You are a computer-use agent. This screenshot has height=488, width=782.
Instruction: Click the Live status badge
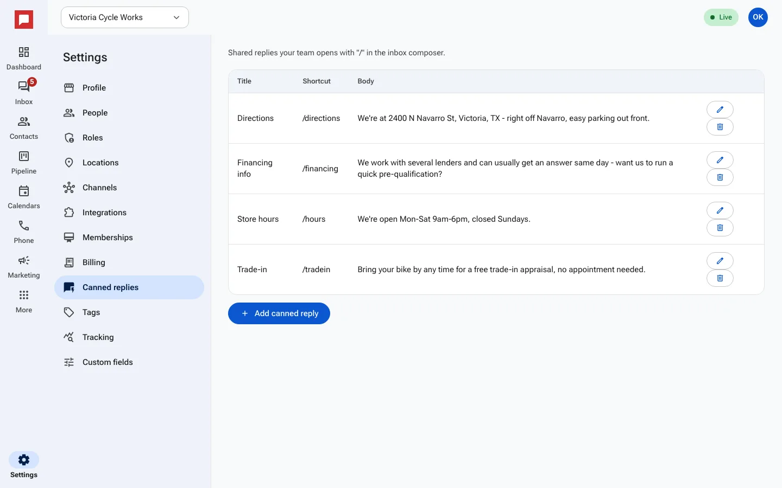pyautogui.click(x=721, y=17)
